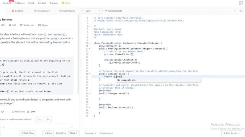
Task: Click the 'Approach: Use a queue' comment
Action: tap(108, 29)
